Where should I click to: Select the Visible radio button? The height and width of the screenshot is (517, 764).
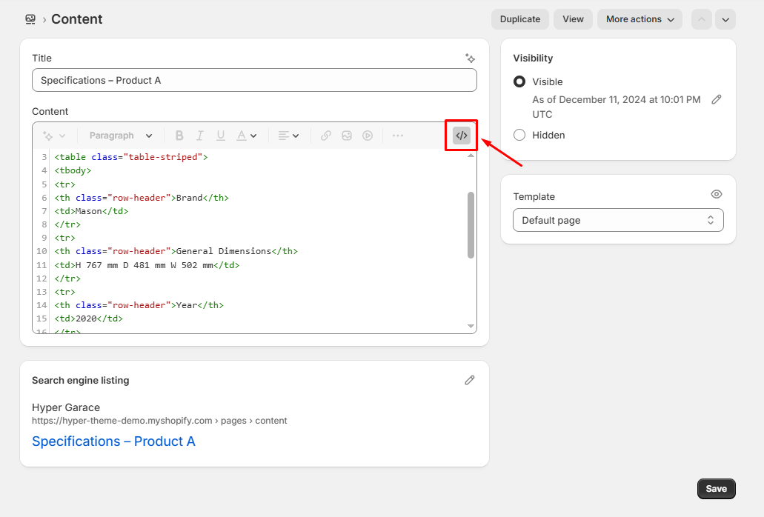click(519, 81)
